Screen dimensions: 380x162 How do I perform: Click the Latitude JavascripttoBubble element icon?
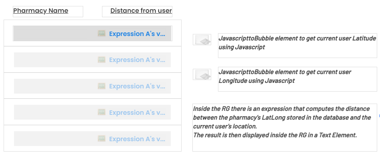point(202,40)
